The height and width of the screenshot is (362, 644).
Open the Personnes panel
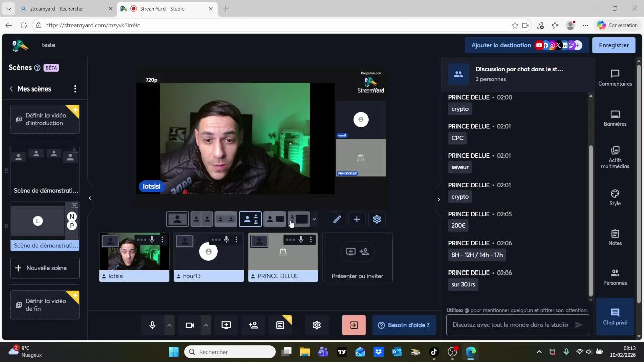tap(615, 277)
